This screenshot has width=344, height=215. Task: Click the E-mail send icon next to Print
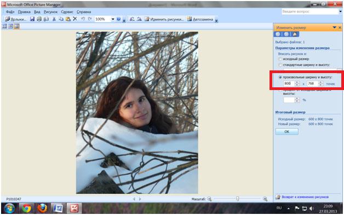click(46, 19)
